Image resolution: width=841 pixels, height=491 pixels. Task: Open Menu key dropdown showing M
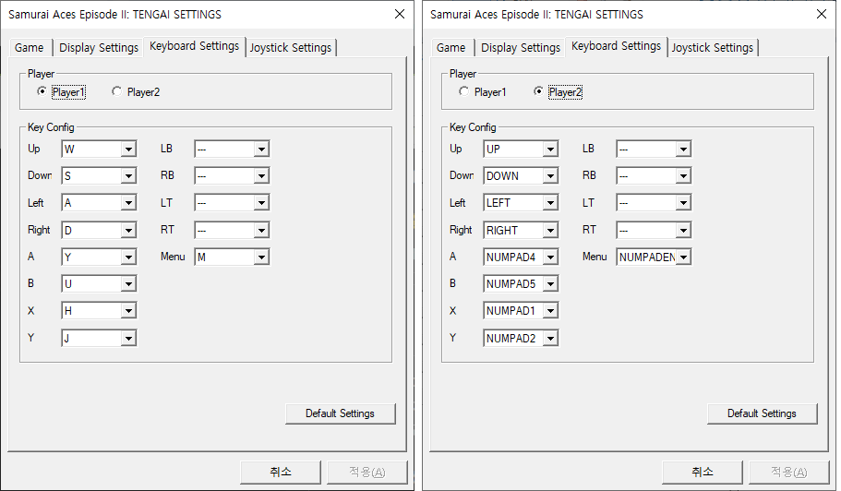tap(232, 257)
